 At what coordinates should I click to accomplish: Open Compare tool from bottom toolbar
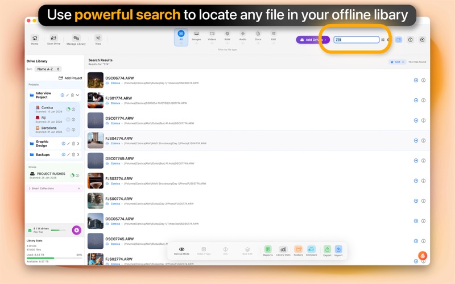[x=311, y=250]
